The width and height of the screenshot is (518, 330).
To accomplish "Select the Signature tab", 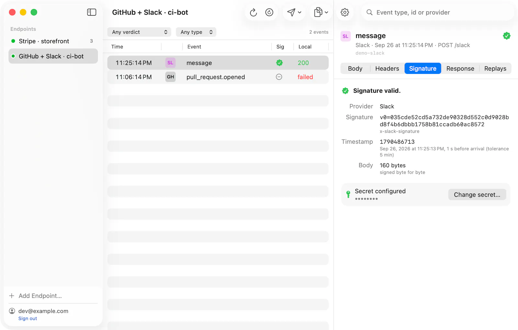I will [423, 68].
